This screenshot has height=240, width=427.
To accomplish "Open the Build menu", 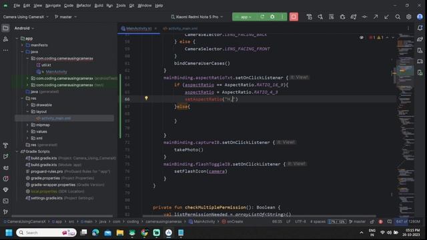I will click(99, 5).
